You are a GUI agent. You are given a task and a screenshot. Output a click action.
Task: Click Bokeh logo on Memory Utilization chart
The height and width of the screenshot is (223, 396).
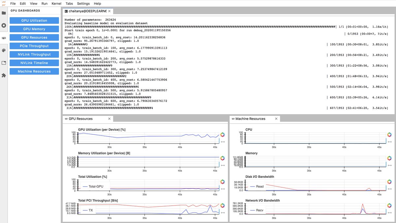222,158
